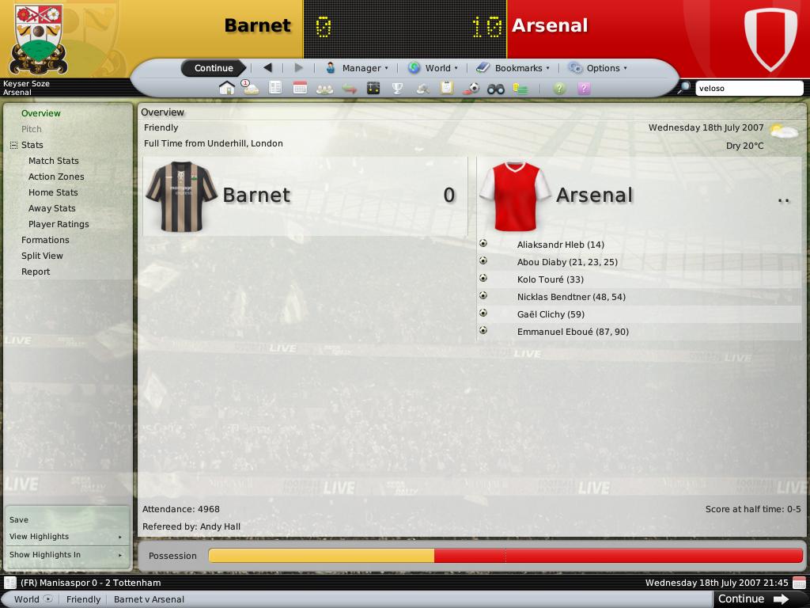Collapse the Stats tree in sidebar
Image resolution: width=810 pixels, height=608 pixels.
(x=14, y=146)
